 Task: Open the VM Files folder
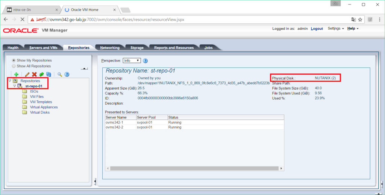(x=37, y=96)
